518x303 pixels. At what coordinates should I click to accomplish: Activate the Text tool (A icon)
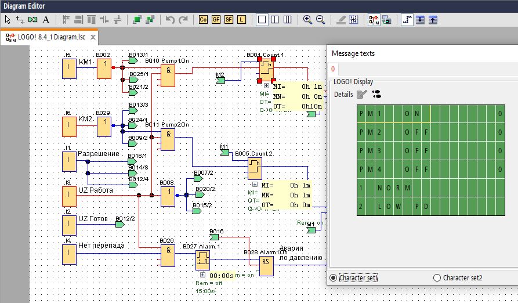(46, 20)
